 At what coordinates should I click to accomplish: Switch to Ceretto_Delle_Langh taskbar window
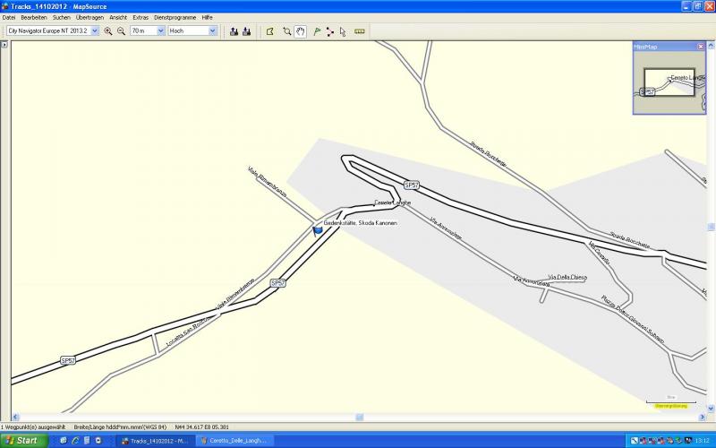coord(234,440)
